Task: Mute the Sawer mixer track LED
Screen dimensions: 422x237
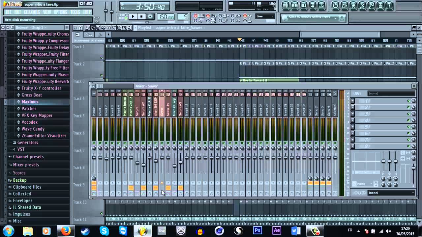Action: click(162, 143)
